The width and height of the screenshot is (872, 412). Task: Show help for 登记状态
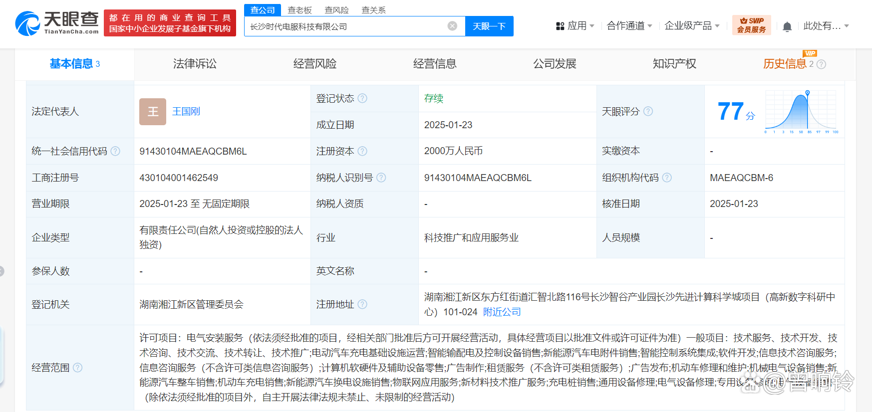click(x=362, y=98)
